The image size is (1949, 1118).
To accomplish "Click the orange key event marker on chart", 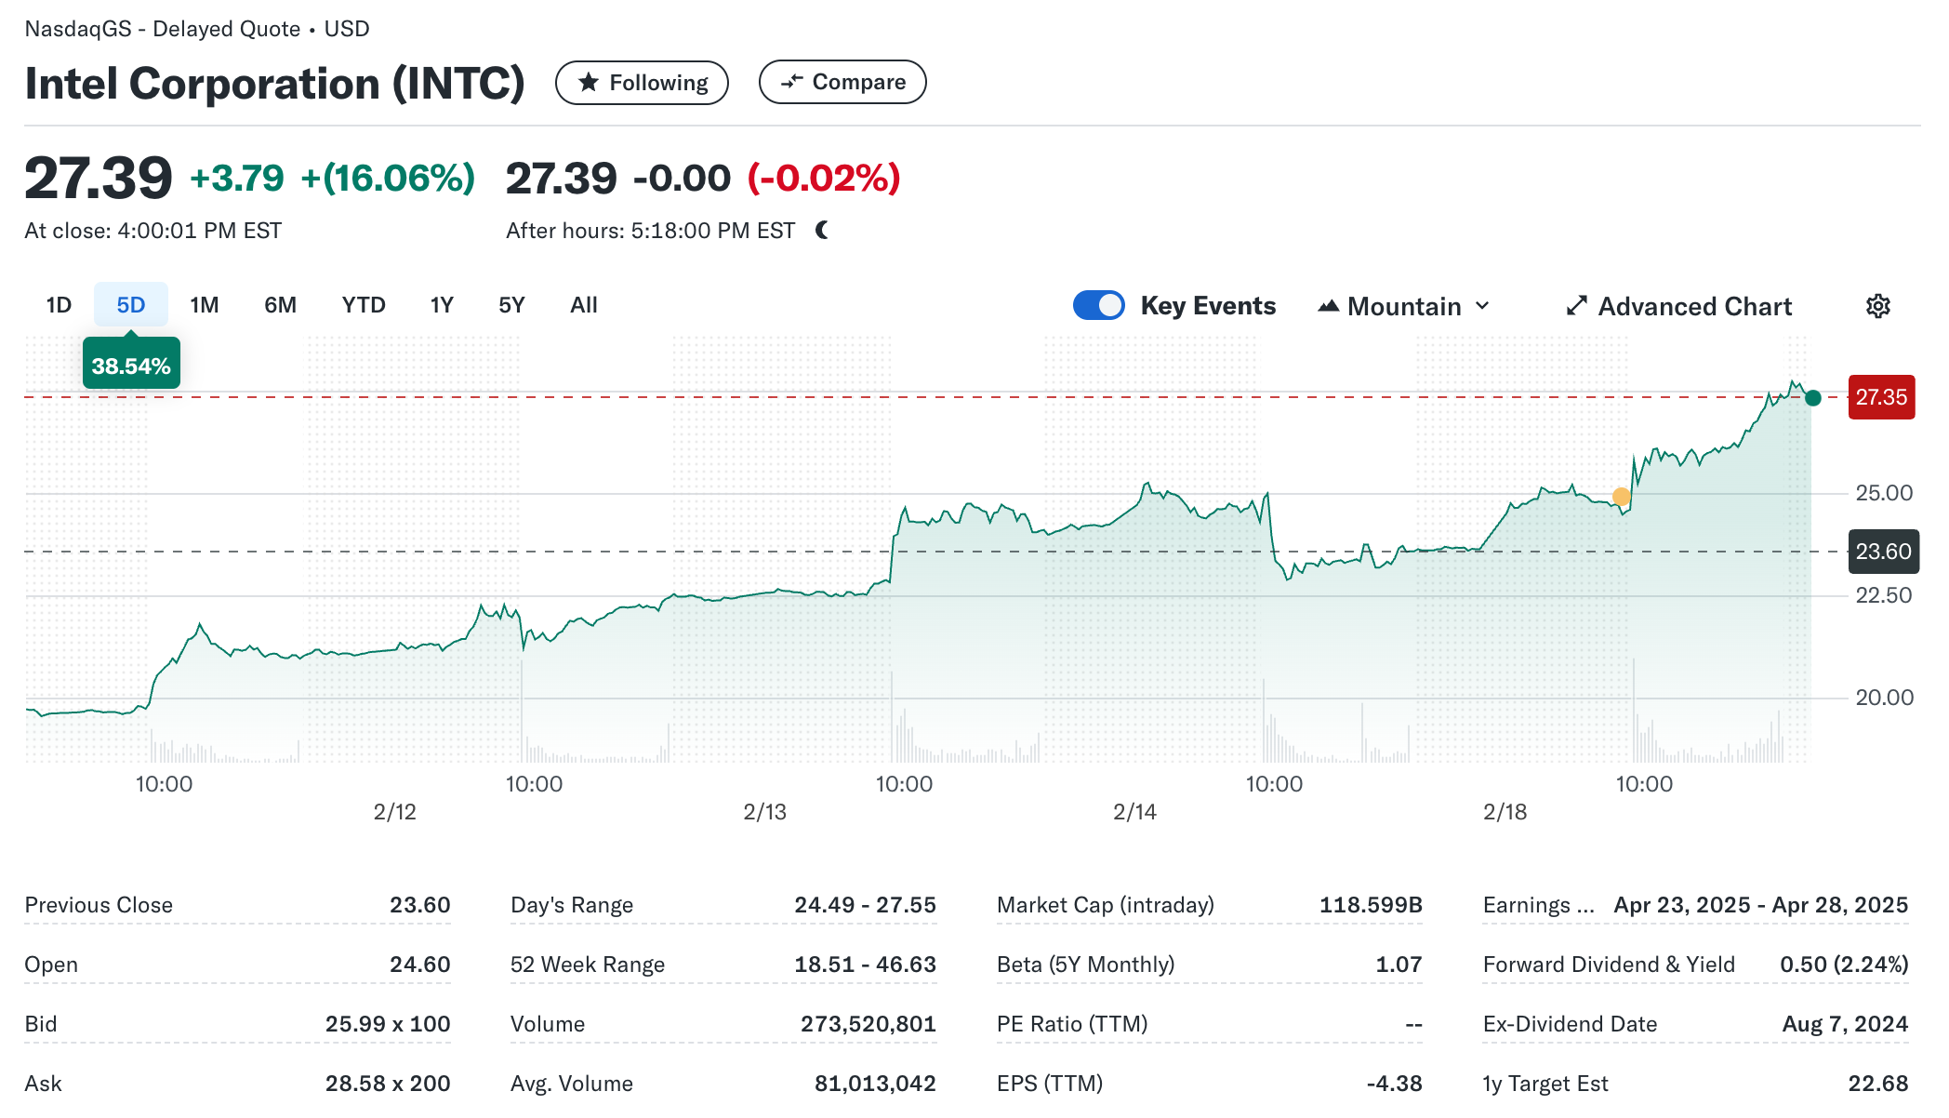I will [x=1621, y=497].
